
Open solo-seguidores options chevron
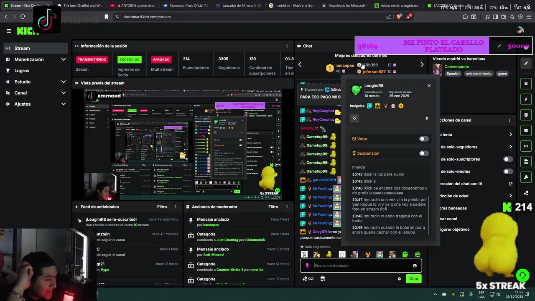point(510,147)
